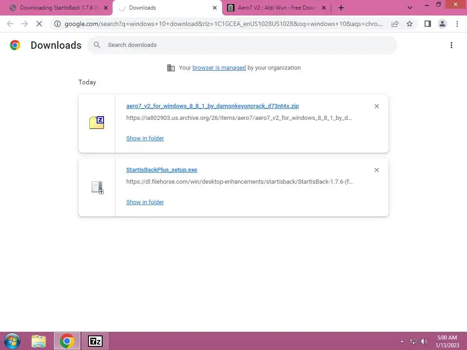This screenshot has height=350, width=467.
Task: Open StartIsBackPlus_setup.exe link
Action: coord(162,170)
